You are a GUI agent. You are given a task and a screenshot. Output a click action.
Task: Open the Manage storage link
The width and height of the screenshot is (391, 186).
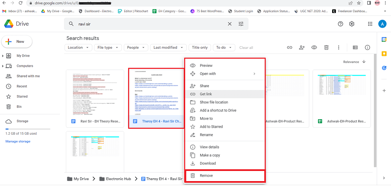tap(18, 141)
